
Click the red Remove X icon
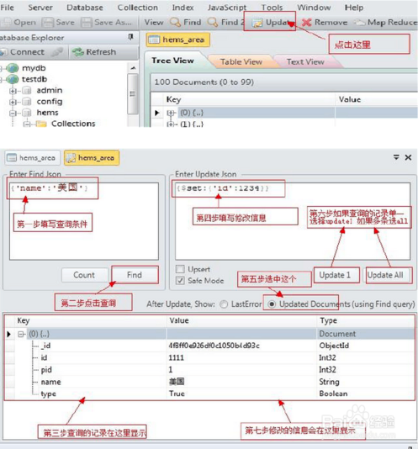pyautogui.click(x=306, y=22)
